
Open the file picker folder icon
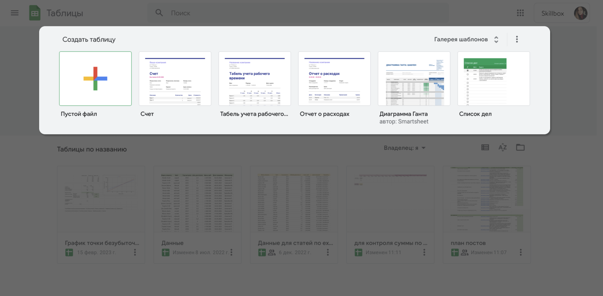coord(520,148)
